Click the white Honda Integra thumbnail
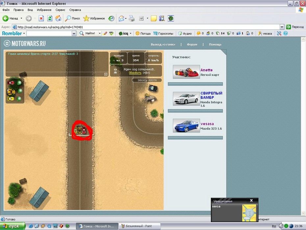This screenshot has width=306, height=230. point(186,99)
